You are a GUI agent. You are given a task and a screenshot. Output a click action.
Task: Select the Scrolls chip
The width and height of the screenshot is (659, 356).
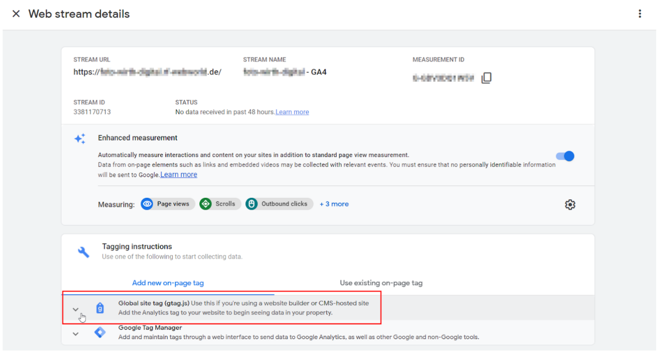pyautogui.click(x=220, y=204)
